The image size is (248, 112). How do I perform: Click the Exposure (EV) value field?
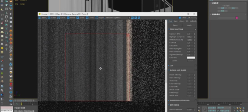coord(190,34)
